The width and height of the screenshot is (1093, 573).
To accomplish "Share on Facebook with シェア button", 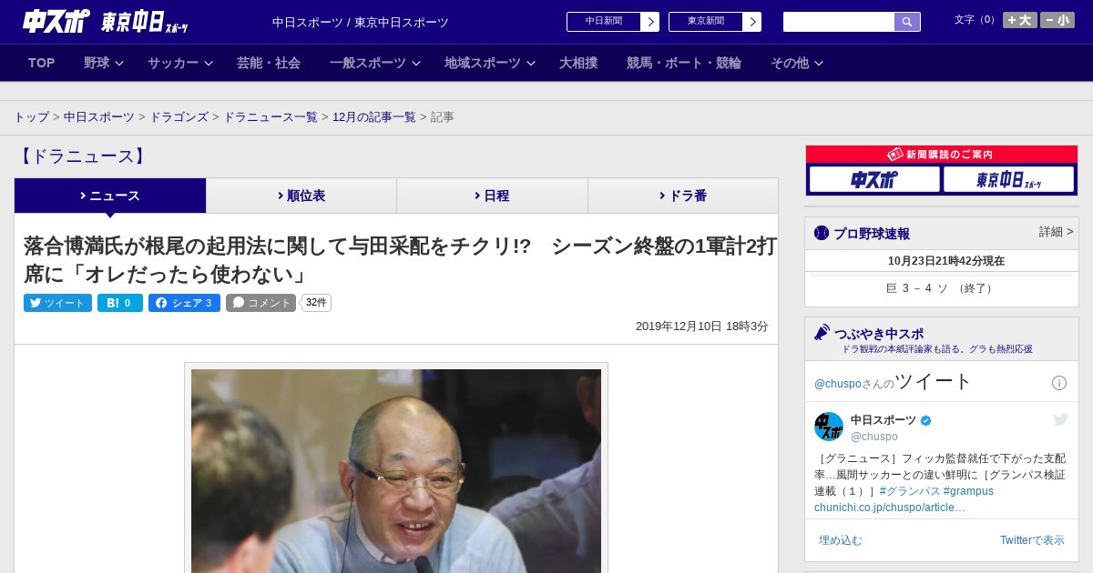I will 184,303.
